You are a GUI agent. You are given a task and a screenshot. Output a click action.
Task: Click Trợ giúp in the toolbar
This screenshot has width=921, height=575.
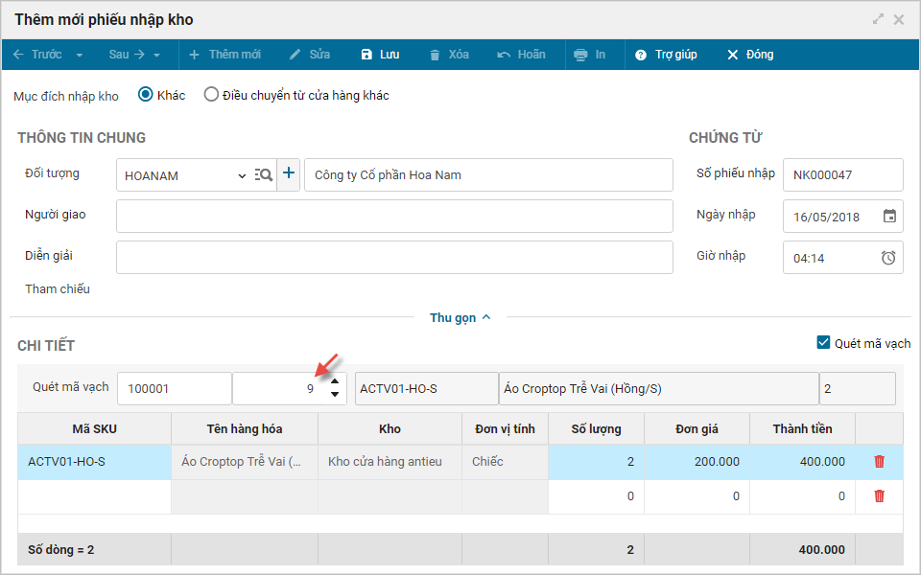click(666, 55)
